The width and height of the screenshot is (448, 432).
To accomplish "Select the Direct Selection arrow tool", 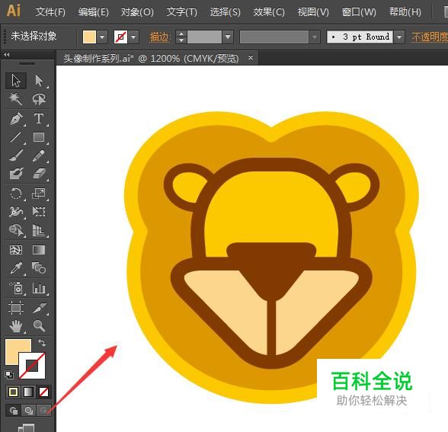I will 39,81.
